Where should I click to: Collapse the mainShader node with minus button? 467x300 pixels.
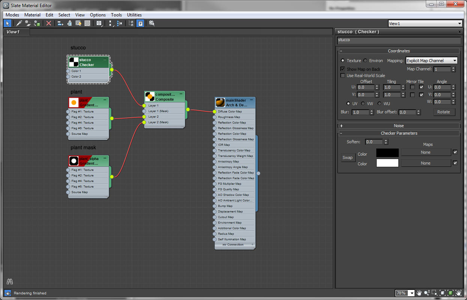pyautogui.click(x=251, y=100)
